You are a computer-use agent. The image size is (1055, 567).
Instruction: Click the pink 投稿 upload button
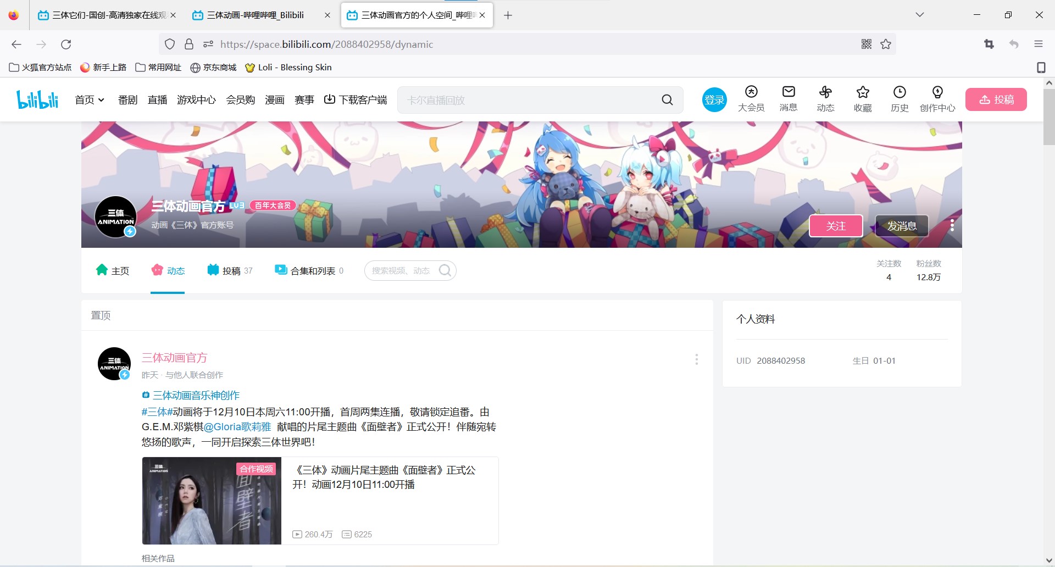click(x=996, y=99)
